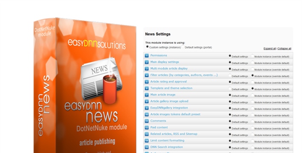Image resolution: width=302 pixels, height=153 pixels.
Task: Expand Article gallery image upload section
Action: coord(169,101)
